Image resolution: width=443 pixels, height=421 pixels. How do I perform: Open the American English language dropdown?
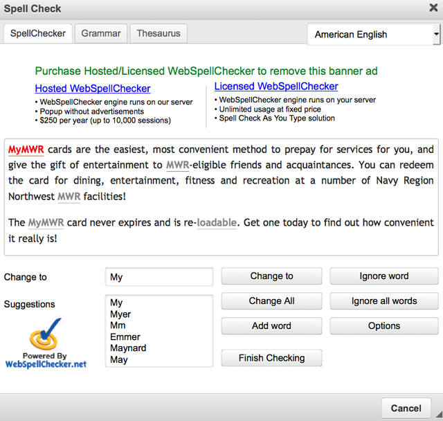pyautogui.click(x=373, y=34)
